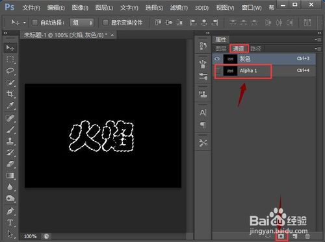Select the Dodge tool
Screen dimensions: 325x242
[10, 199]
